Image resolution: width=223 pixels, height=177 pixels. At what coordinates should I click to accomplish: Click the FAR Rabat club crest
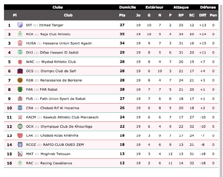(20, 89)
